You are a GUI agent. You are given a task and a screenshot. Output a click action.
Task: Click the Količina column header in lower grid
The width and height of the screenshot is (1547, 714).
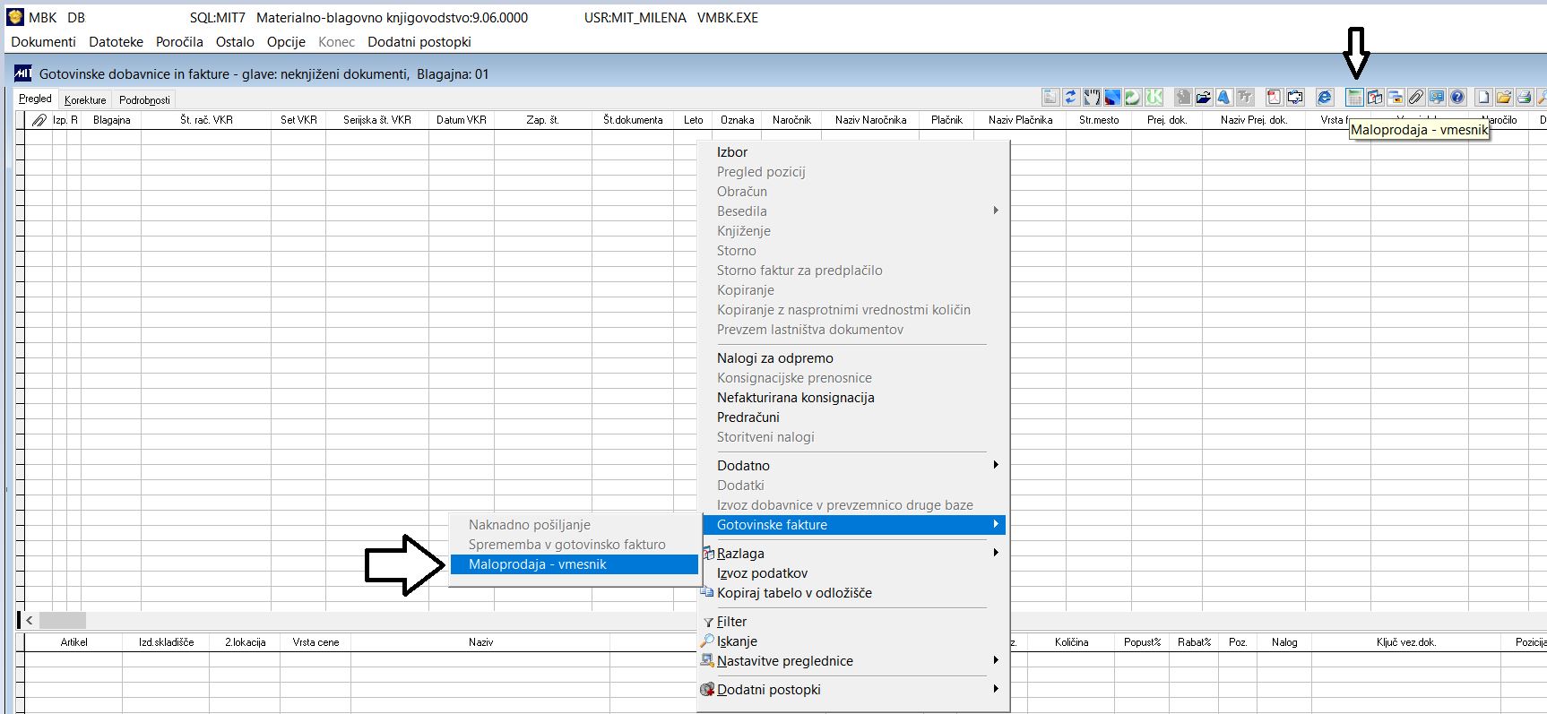click(x=1071, y=641)
